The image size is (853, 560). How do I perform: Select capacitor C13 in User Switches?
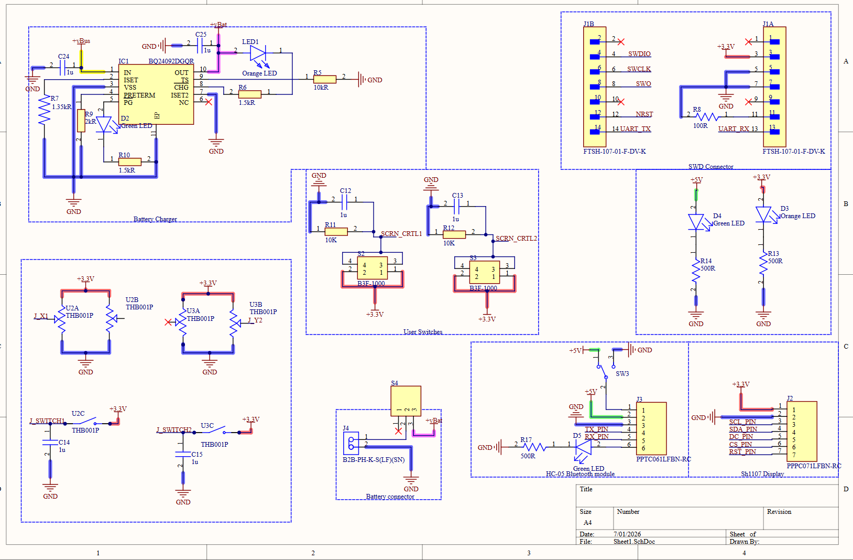click(x=456, y=207)
